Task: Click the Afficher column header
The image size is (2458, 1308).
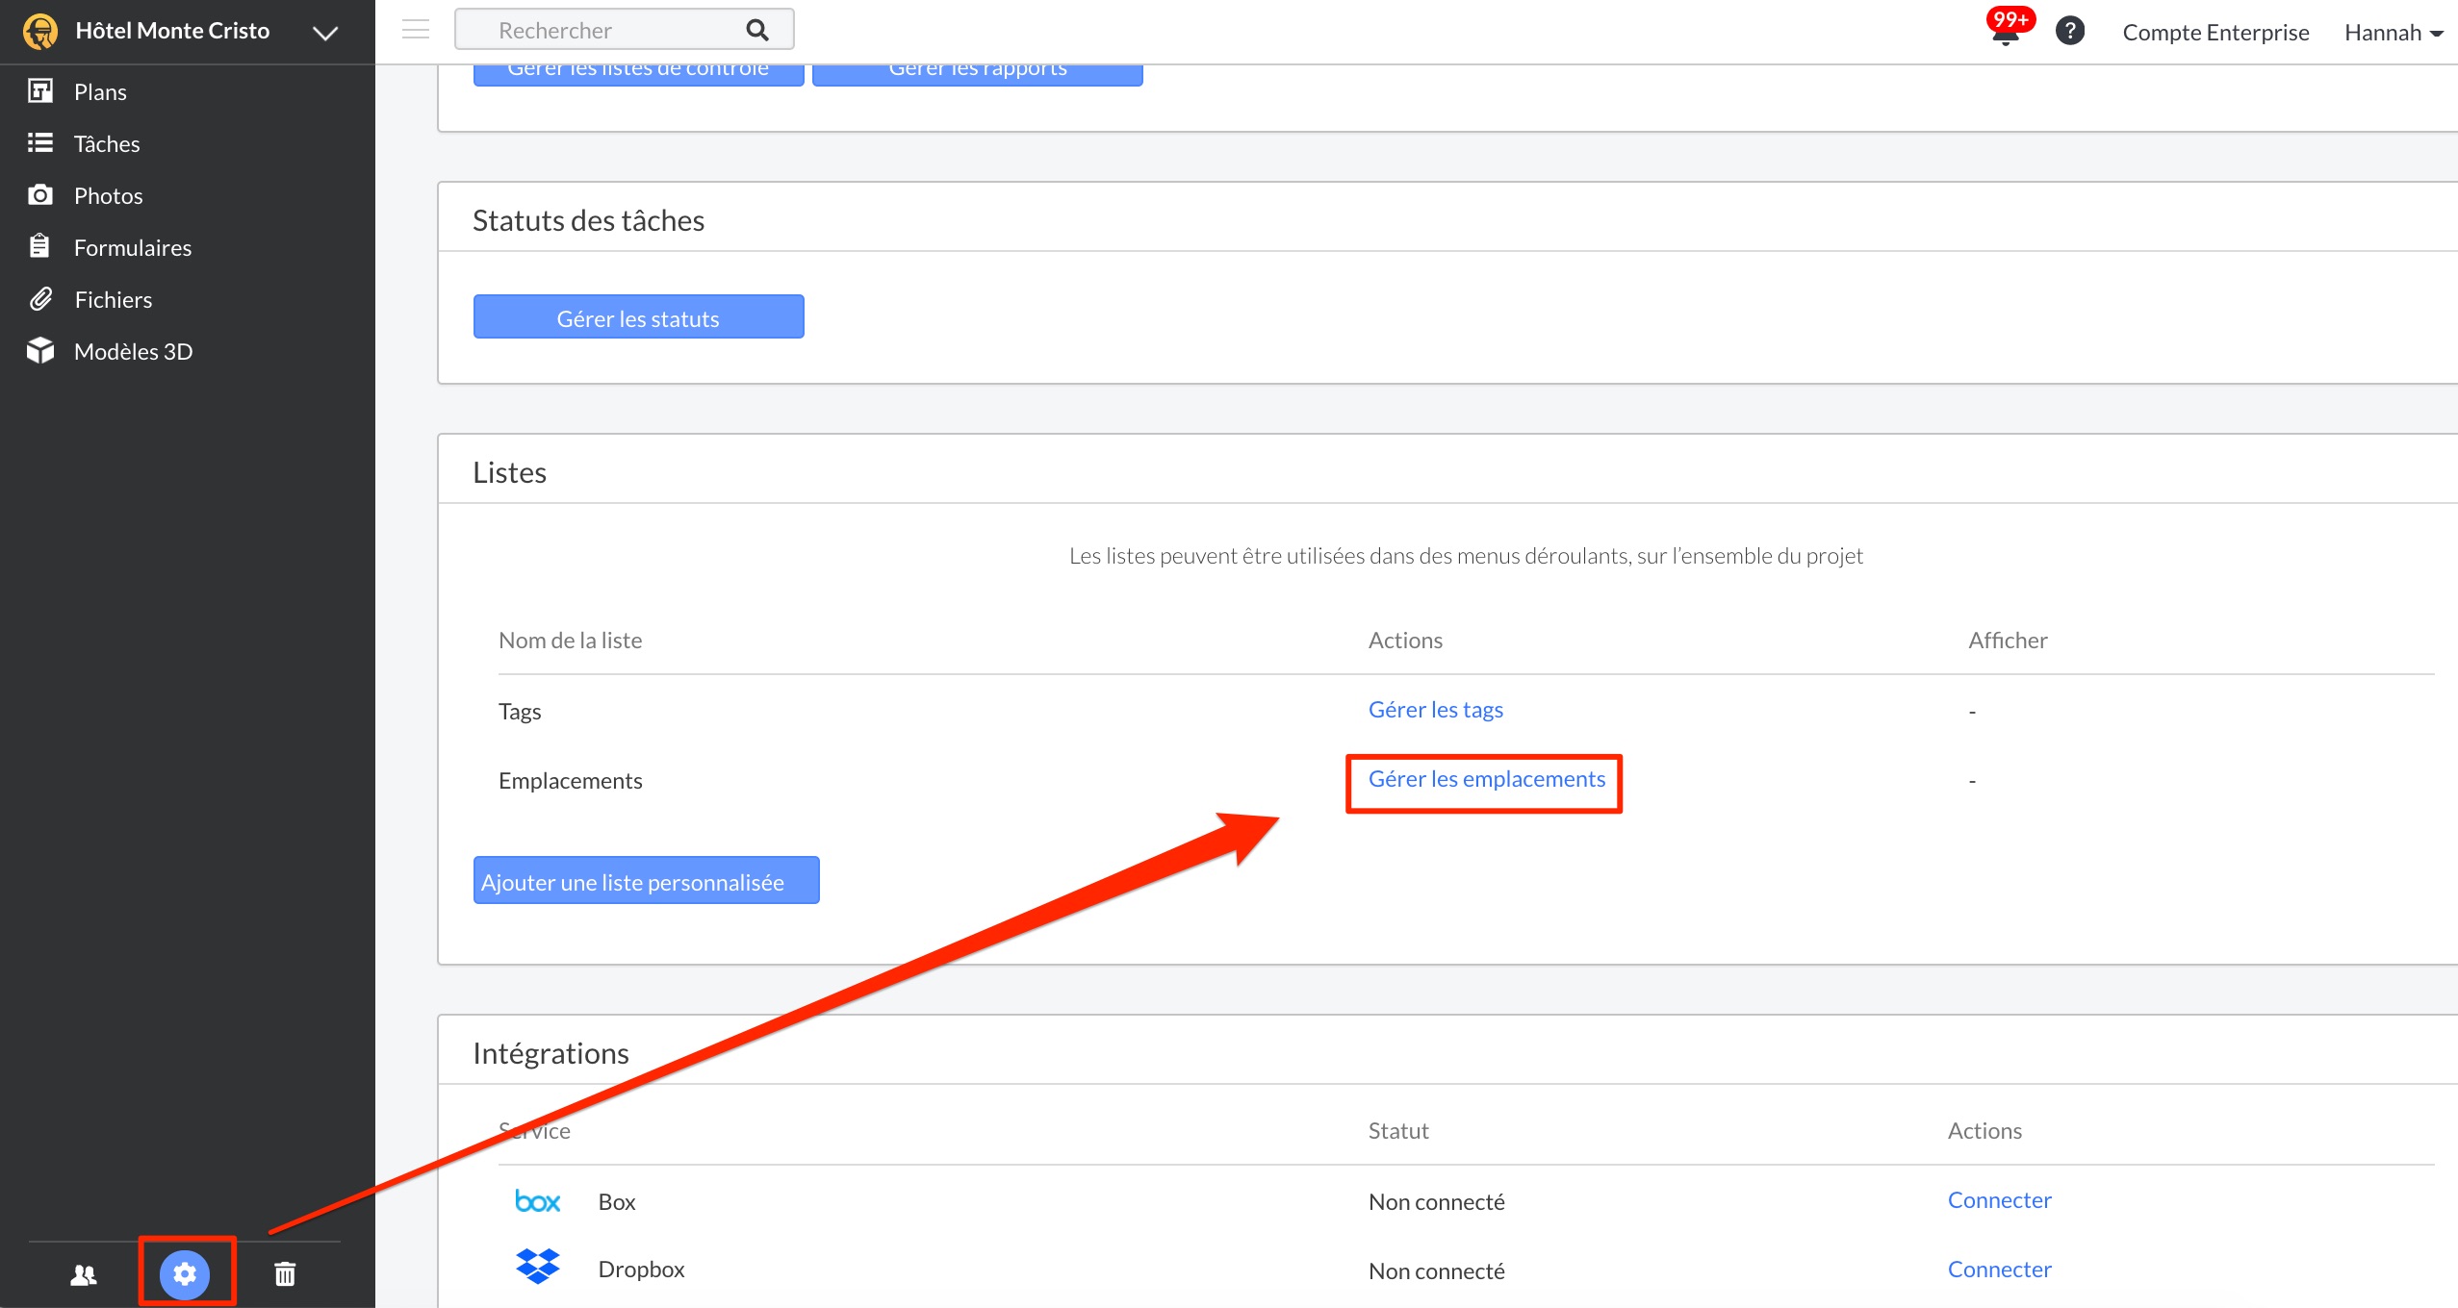Action: point(2008,641)
